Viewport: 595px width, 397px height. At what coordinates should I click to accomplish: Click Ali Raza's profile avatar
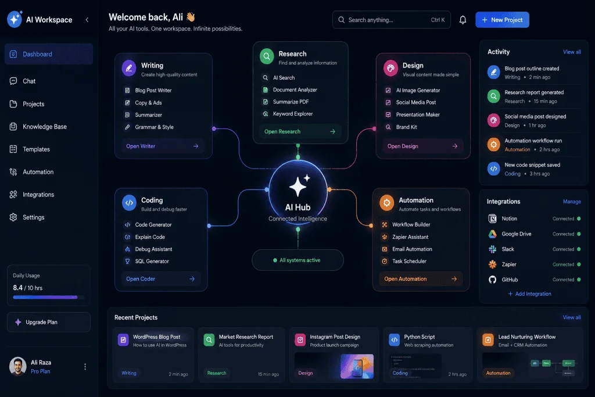click(18, 366)
